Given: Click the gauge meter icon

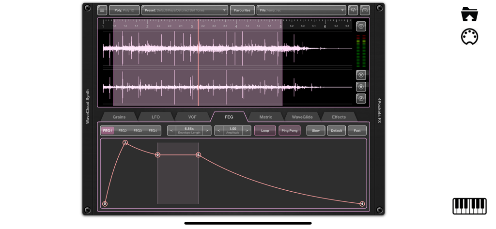Looking at the screenshot, I should [365, 10].
